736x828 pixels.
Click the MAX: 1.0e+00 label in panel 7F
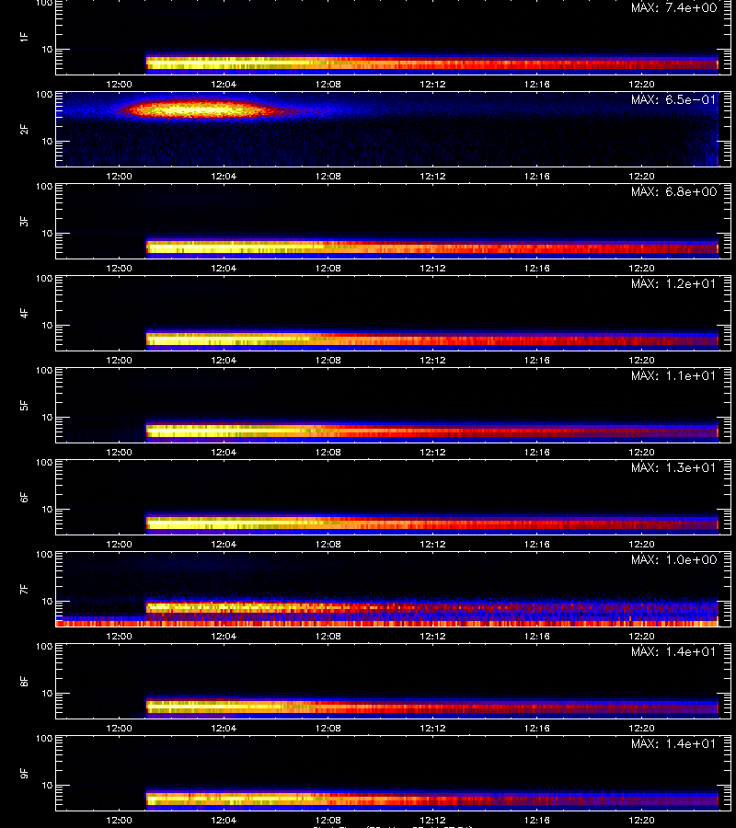673,559
